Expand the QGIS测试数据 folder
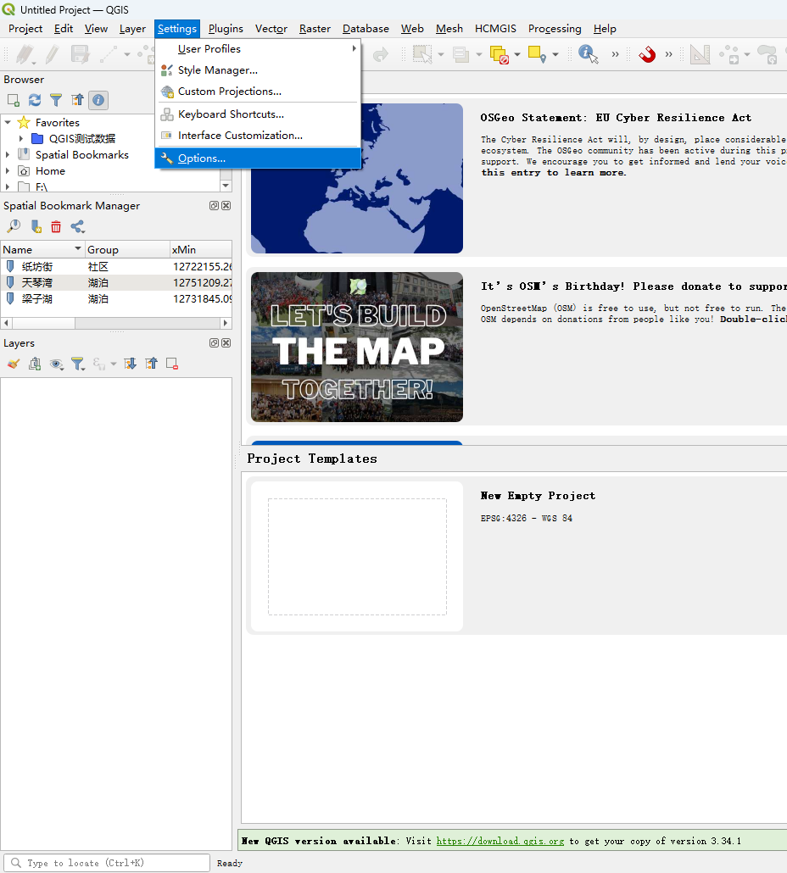 [x=21, y=138]
